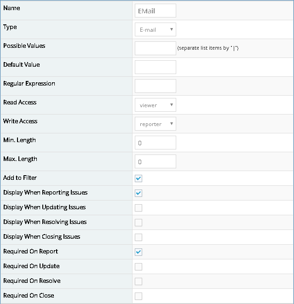Expand the Read Access dropdown
Screen dimensions: 294x304
(x=156, y=105)
